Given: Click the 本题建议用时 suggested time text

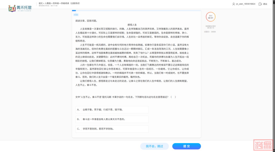Looking at the screenshot, I should click(211, 27).
